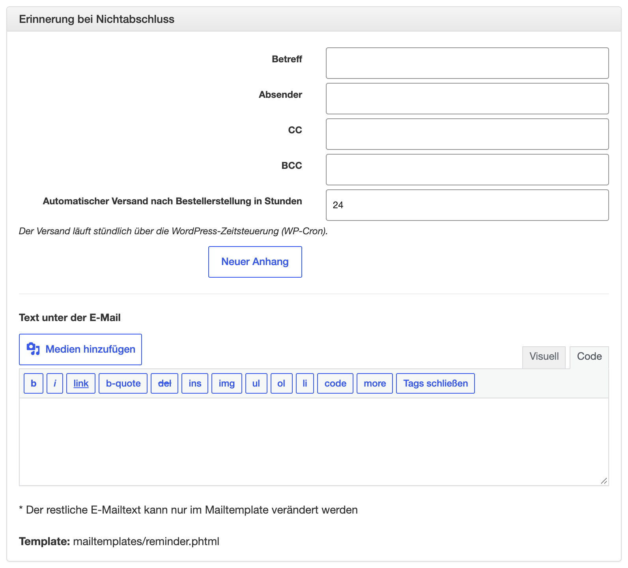Insert unordered list with ul button

256,383
